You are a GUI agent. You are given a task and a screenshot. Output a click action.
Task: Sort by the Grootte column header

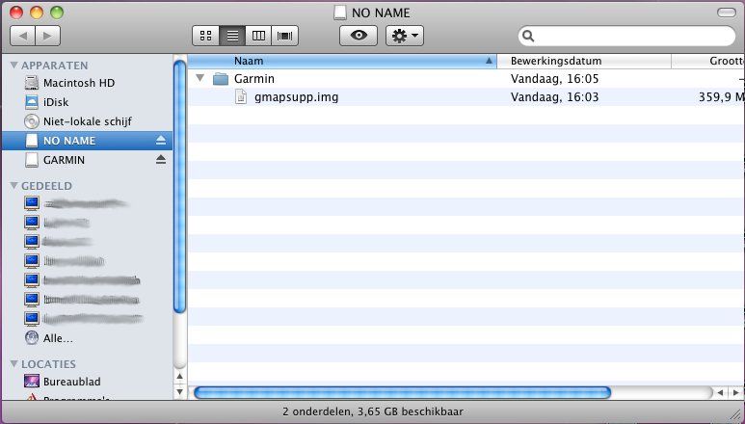[708, 61]
